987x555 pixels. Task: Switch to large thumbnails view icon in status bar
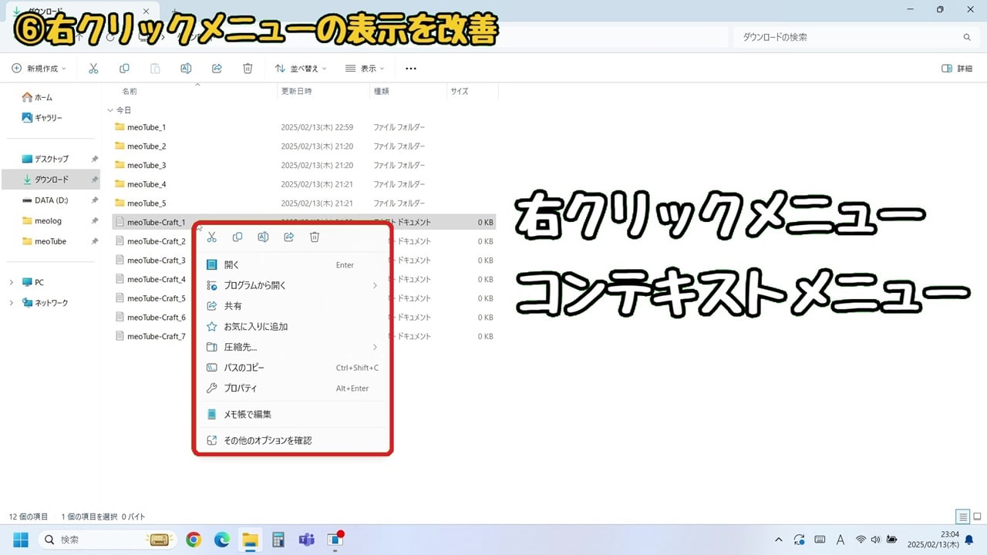pos(977,516)
